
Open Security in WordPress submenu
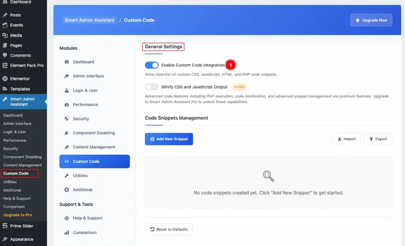(x=11, y=148)
